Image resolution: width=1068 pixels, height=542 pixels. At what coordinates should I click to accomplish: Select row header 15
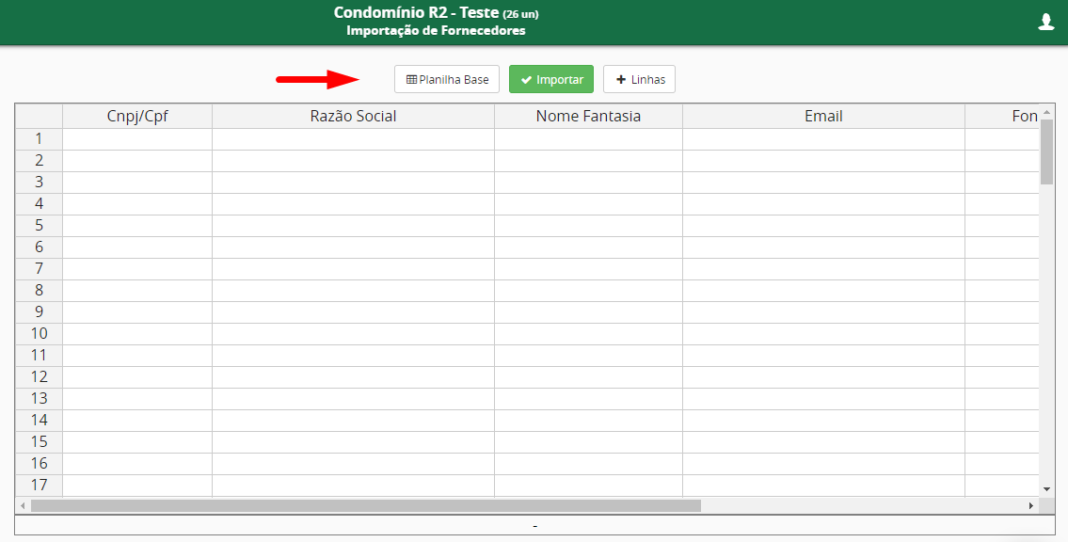pos(39,442)
